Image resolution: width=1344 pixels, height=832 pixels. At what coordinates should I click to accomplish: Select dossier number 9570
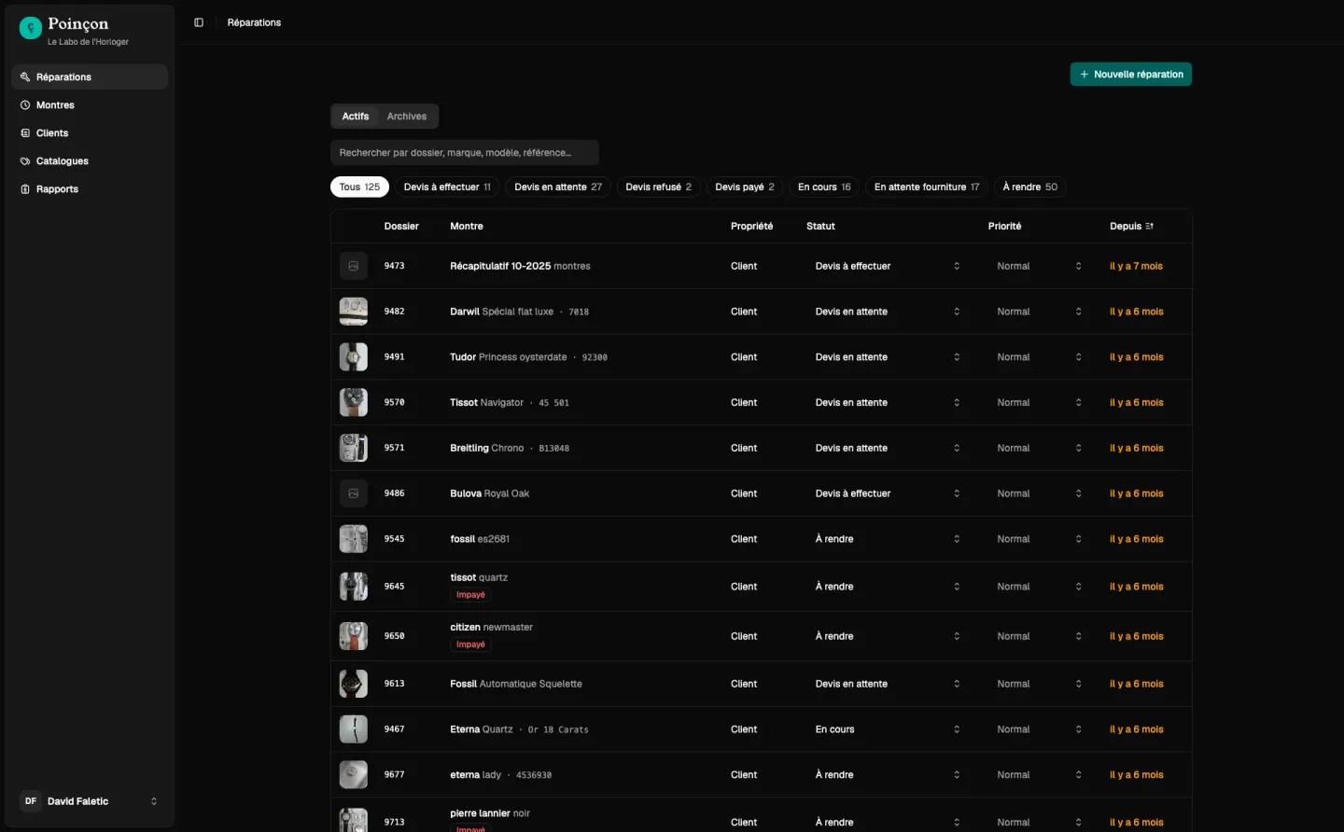pos(395,402)
